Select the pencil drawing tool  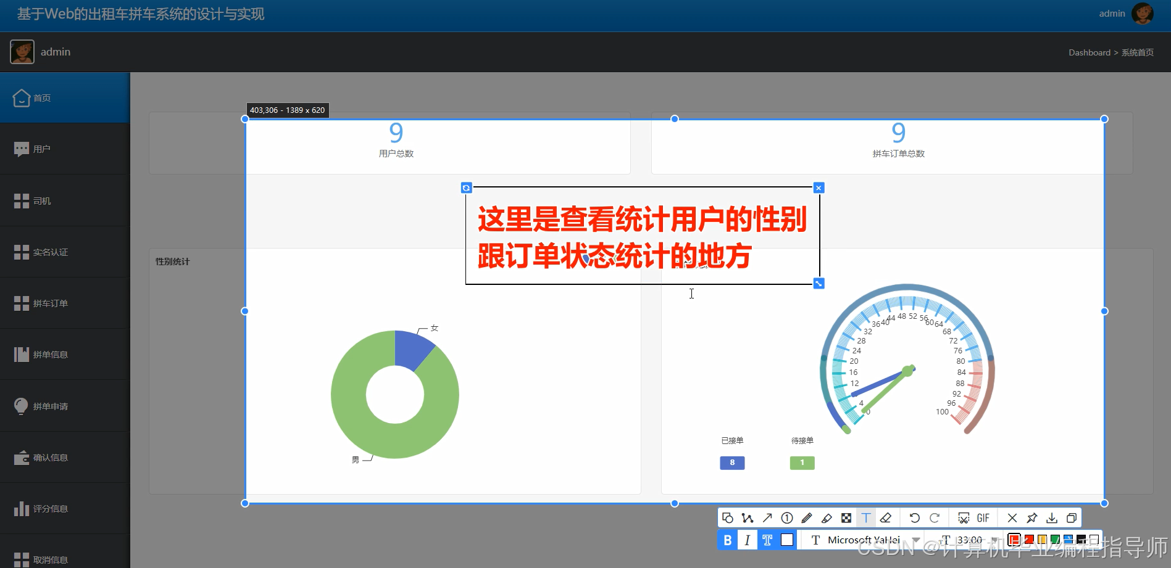(806, 518)
